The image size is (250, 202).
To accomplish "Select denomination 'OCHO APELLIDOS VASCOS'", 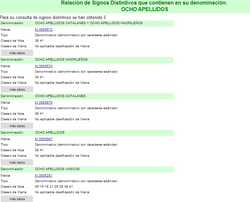I will (57, 169).
